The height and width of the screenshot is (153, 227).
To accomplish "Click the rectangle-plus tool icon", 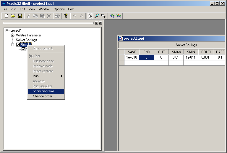I will [x=103, y=16].
